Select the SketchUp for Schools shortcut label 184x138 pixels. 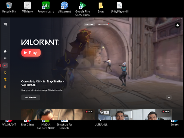pyautogui.click(x=64, y=126)
